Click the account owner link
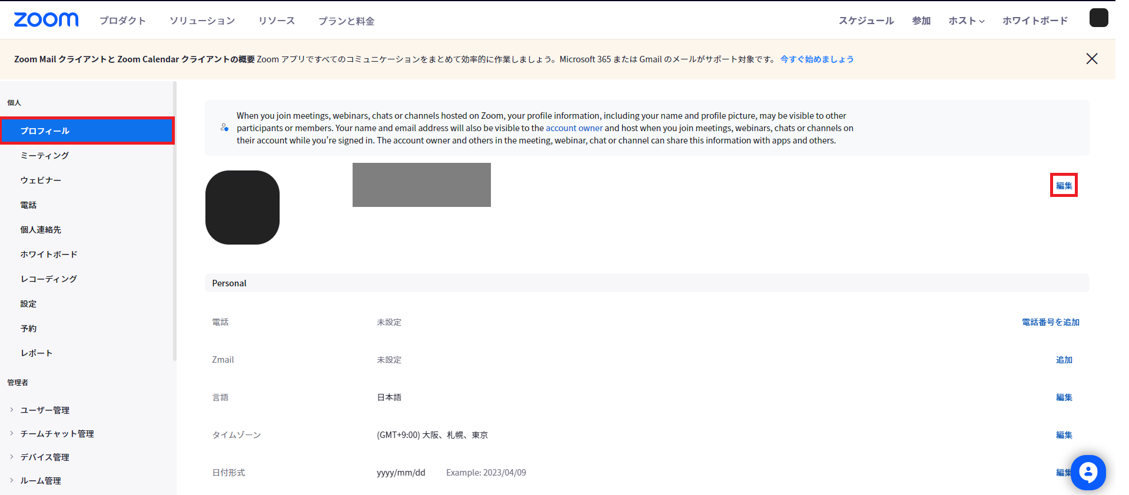The width and height of the screenshot is (1129, 495). coord(574,128)
